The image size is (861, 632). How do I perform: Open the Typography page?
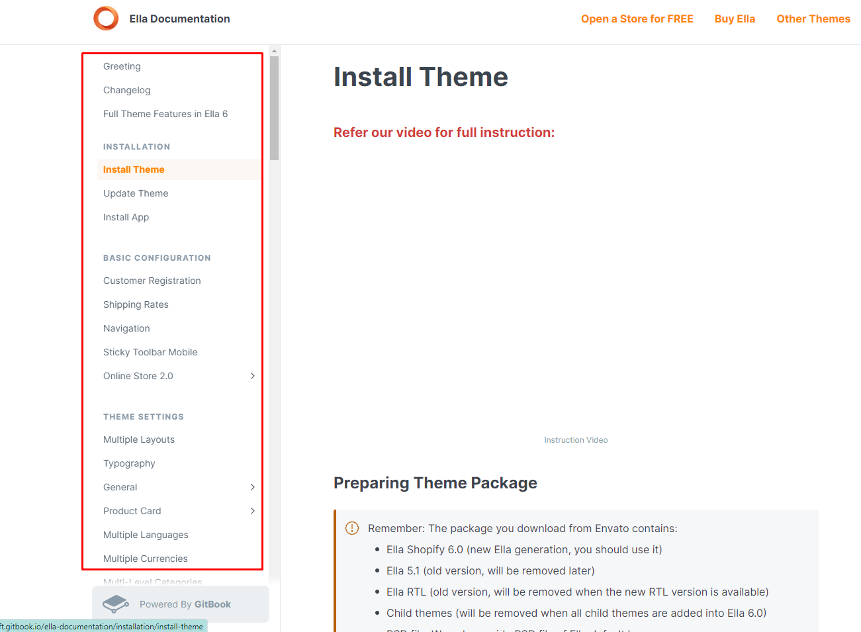click(129, 463)
